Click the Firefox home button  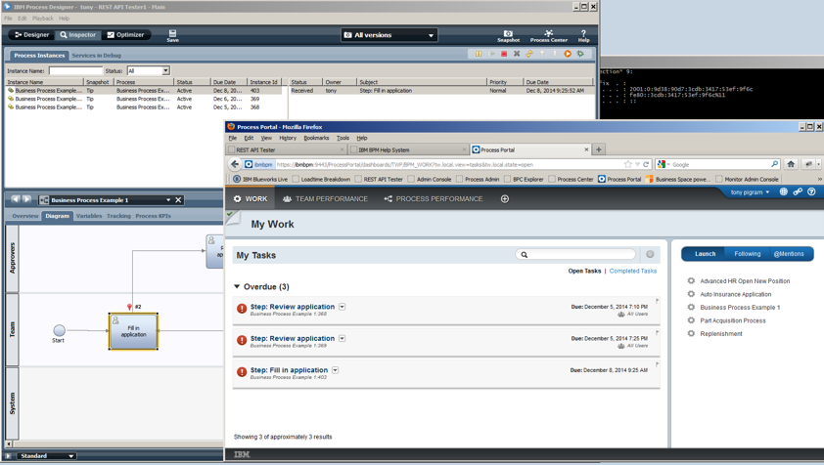click(791, 164)
